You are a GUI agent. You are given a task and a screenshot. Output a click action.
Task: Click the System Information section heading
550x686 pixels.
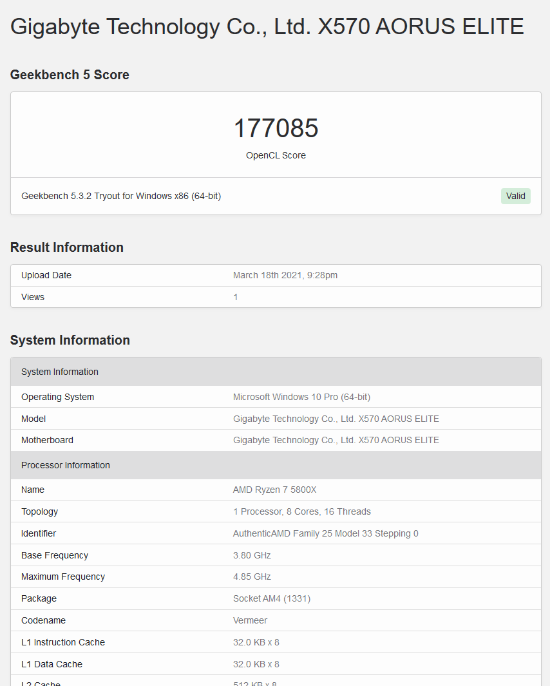click(x=70, y=340)
